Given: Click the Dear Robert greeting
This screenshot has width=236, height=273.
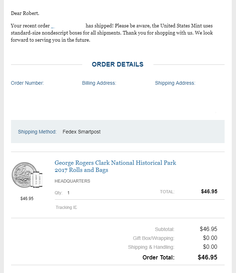Looking at the screenshot, I should (x=25, y=14).
